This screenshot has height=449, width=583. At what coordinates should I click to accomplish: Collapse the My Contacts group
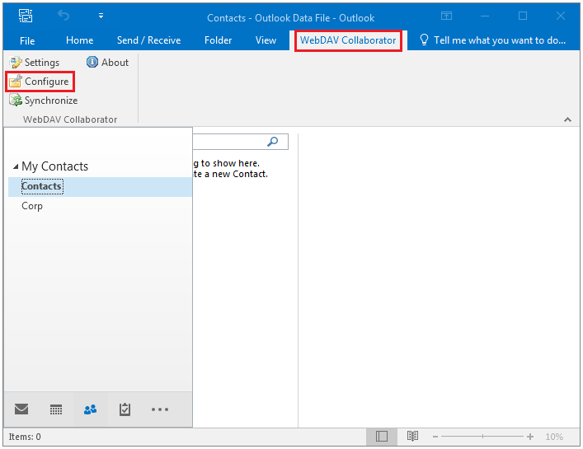(x=15, y=166)
